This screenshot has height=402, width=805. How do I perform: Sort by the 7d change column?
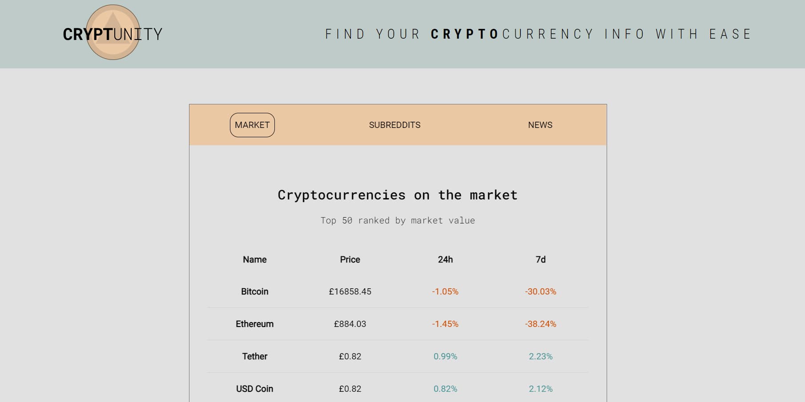540,259
